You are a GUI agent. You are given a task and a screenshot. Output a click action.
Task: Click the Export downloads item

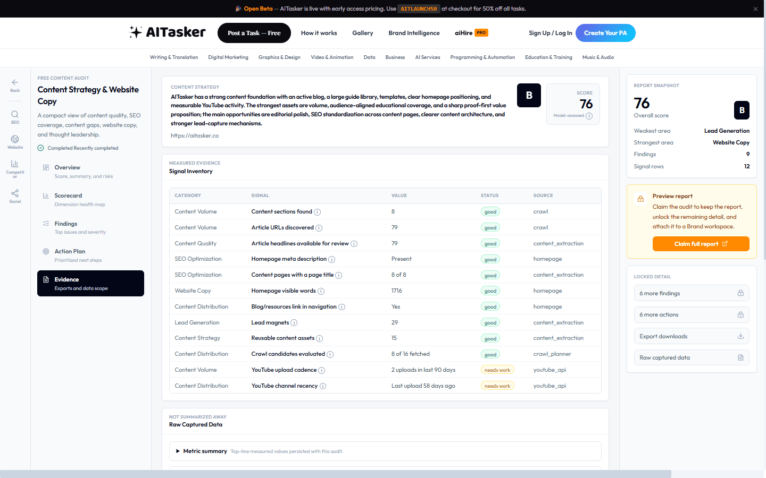(692, 336)
